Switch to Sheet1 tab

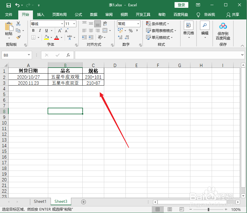click(40, 201)
